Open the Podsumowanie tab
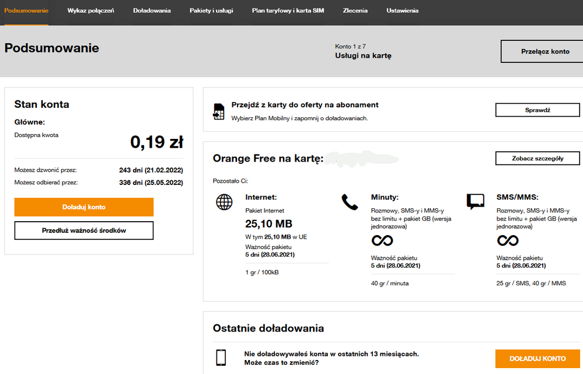 [26, 11]
